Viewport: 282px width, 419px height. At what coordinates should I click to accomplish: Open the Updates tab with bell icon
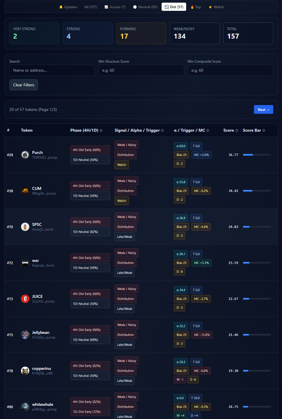68,7
